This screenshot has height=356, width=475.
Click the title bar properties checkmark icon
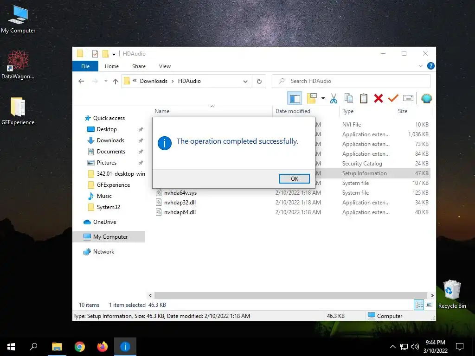point(95,54)
